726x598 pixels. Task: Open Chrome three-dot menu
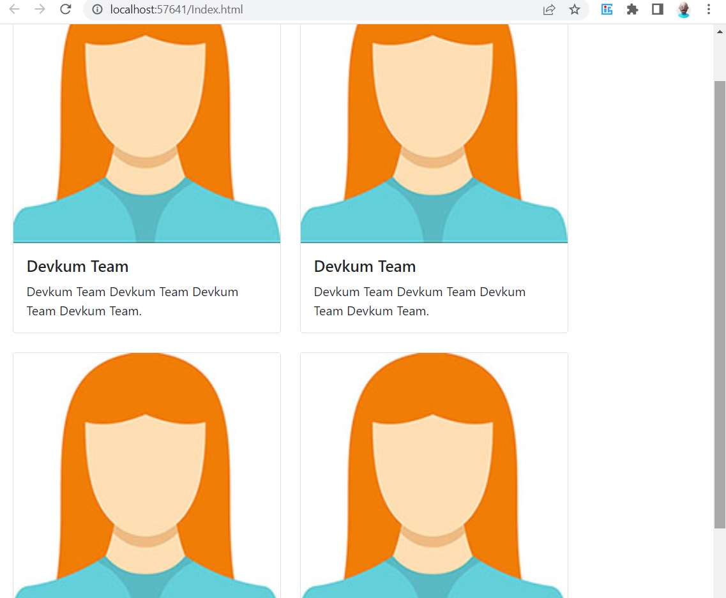(708, 10)
